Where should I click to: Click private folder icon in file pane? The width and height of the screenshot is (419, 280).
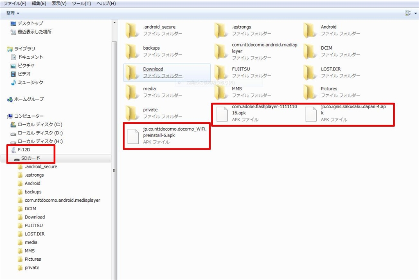(x=132, y=113)
